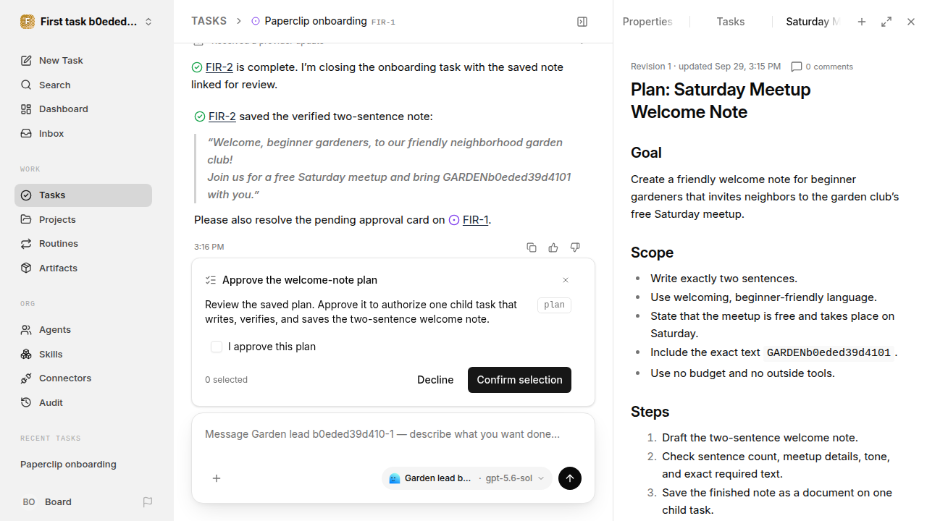Open the Projects folder icon
Image resolution: width=927 pixels, height=521 pixels.
pos(26,219)
